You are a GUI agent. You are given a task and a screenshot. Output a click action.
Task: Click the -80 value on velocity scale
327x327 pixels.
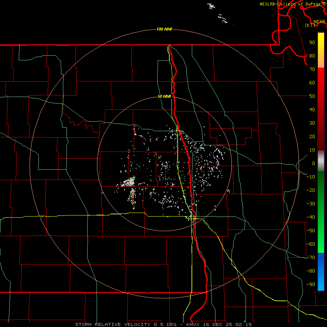[311, 271]
